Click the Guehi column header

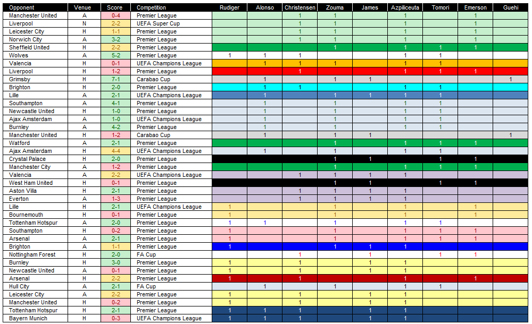tap(511, 7)
